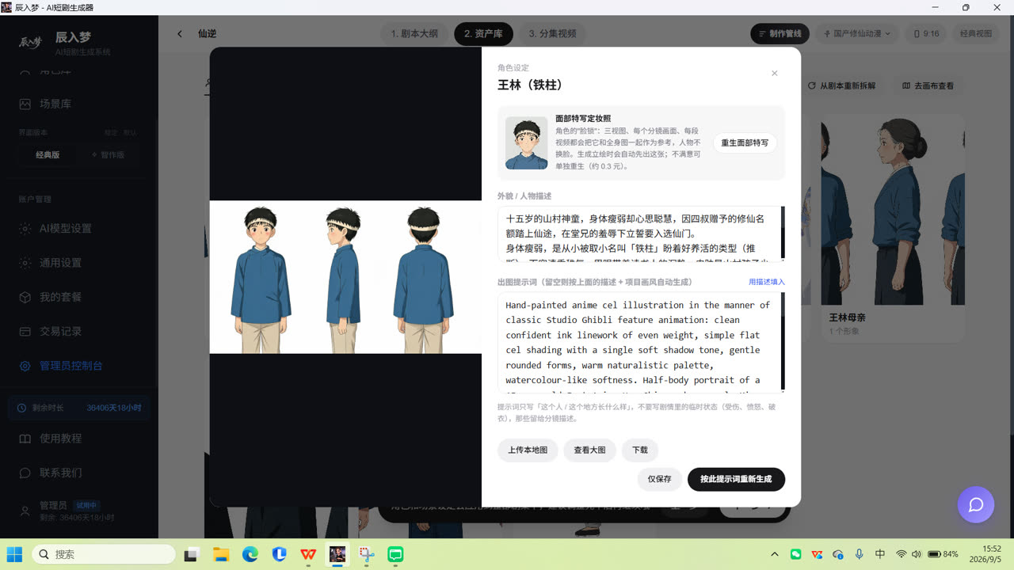Select the 智作版 interface version
Image resolution: width=1014 pixels, height=570 pixels.
108,155
